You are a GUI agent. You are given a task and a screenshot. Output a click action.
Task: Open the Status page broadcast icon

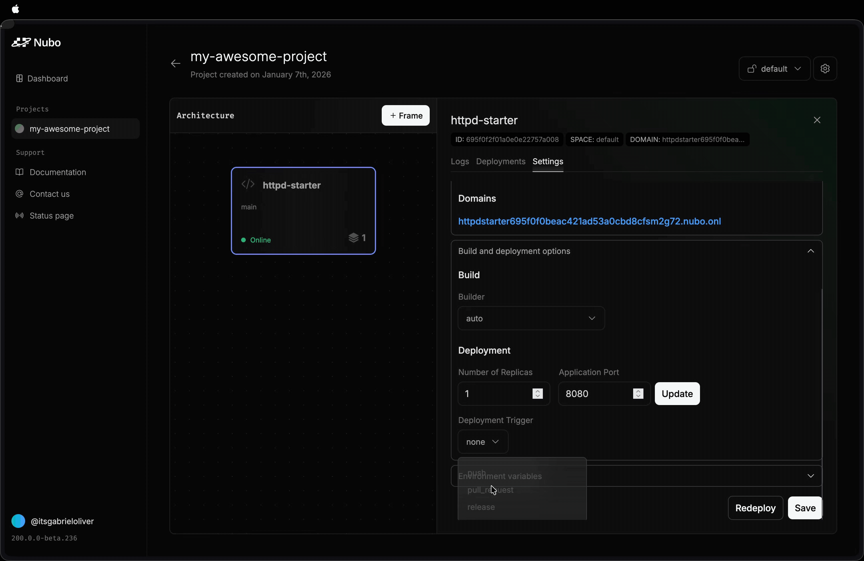(20, 216)
